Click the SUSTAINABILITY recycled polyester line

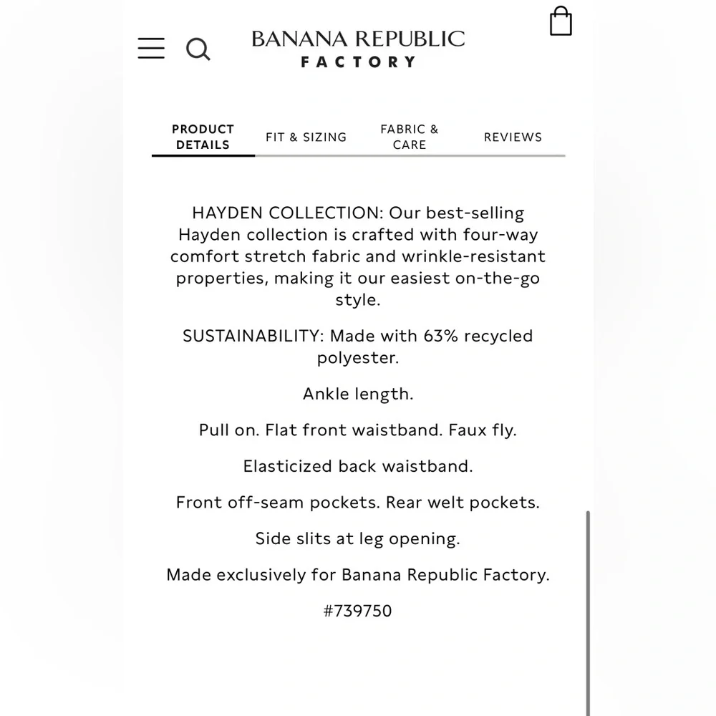(358, 336)
